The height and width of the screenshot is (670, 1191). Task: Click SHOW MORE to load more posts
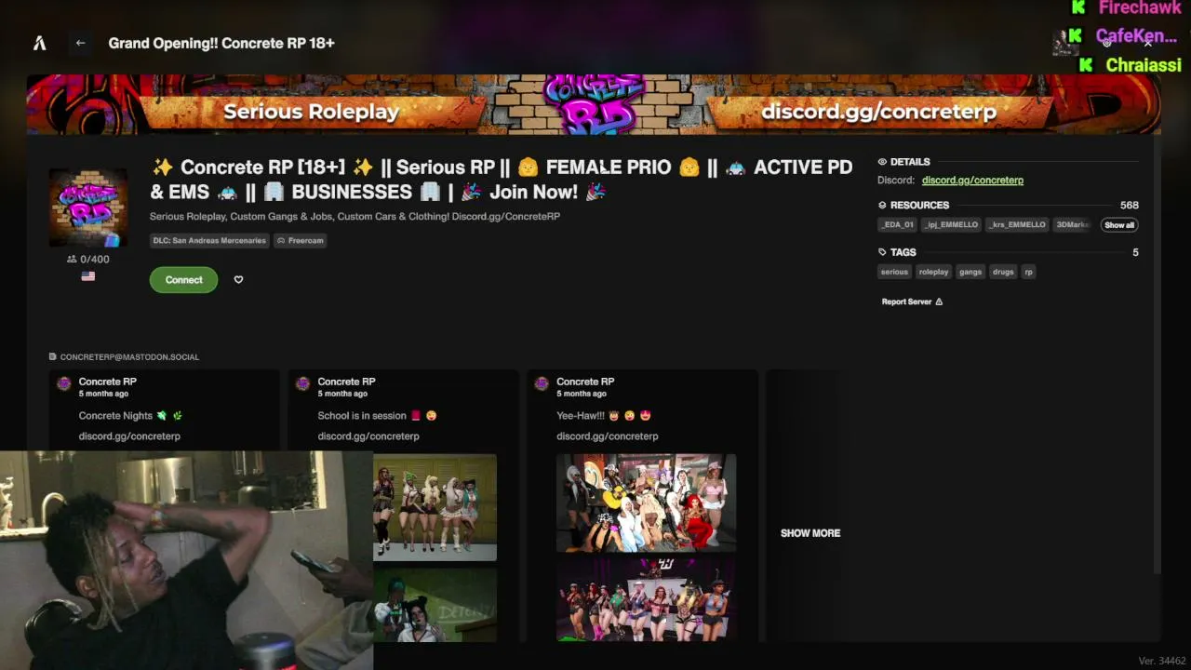[810, 533]
